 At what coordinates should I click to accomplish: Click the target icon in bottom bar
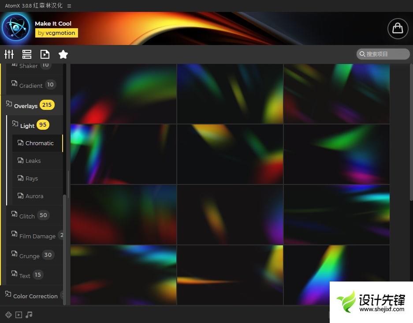(8, 315)
